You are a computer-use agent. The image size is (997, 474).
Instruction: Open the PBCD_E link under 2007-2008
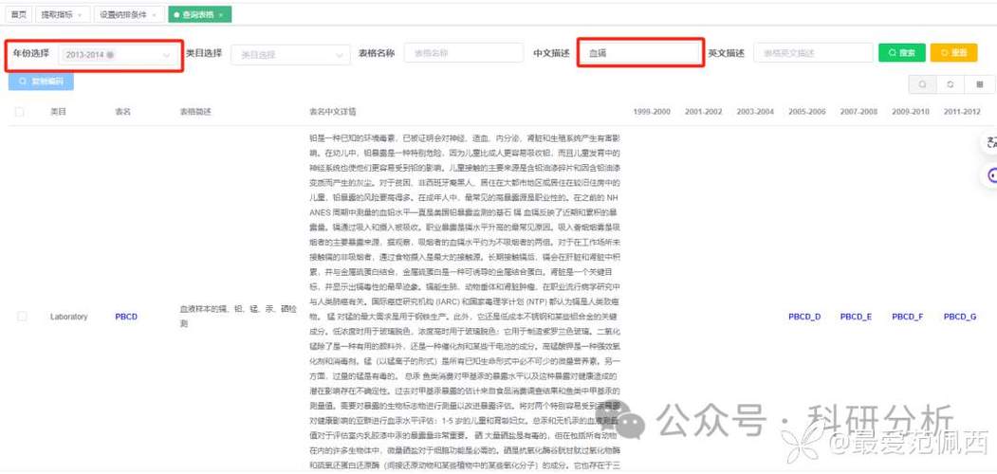pyautogui.click(x=856, y=317)
